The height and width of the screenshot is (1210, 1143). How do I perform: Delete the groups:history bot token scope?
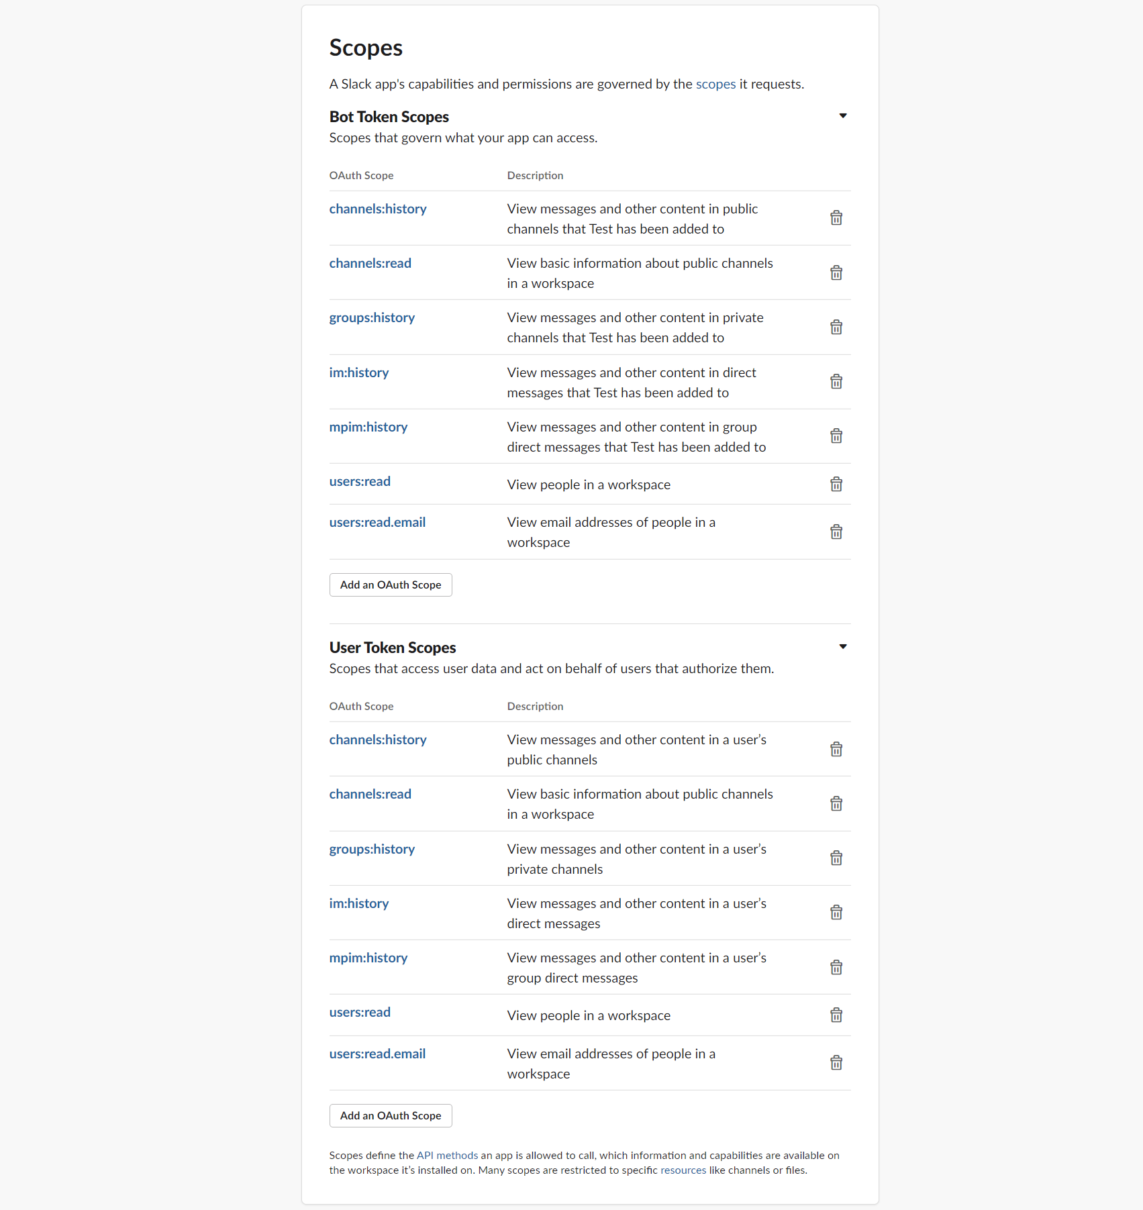coord(836,327)
